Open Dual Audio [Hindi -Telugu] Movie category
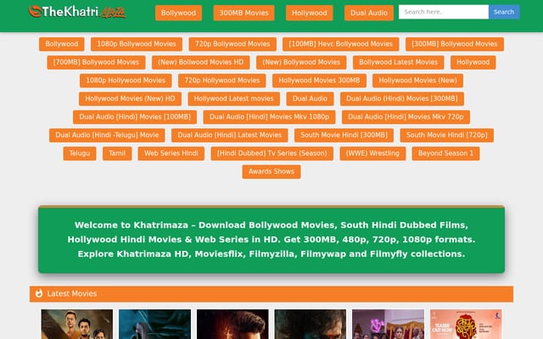Image resolution: width=543 pixels, height=339 pixels. [x=107, y=136]
